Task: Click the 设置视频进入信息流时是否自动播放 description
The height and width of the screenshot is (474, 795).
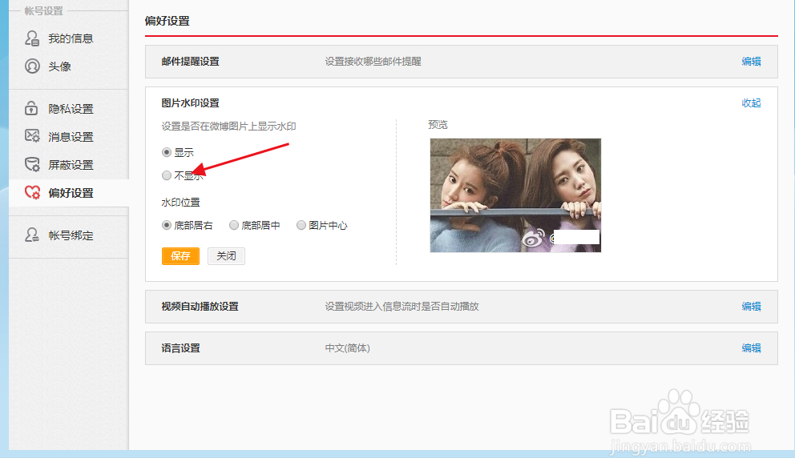Action: pyautogui.click(x=402, y=307)
